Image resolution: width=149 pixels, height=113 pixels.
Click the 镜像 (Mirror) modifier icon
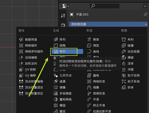(56, 87)
